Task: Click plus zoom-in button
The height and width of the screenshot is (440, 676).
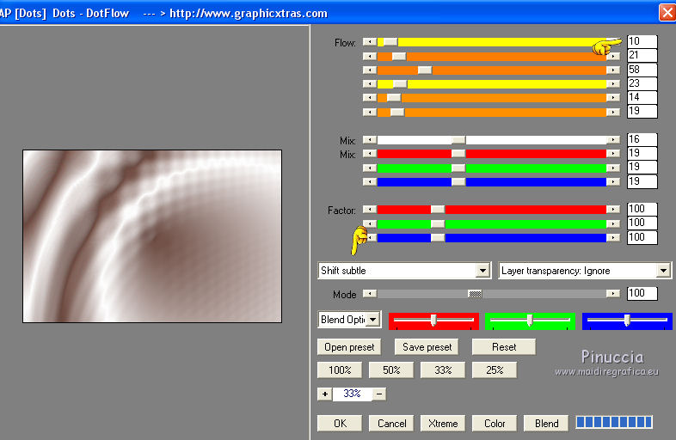Action: [x=324, y=394]
